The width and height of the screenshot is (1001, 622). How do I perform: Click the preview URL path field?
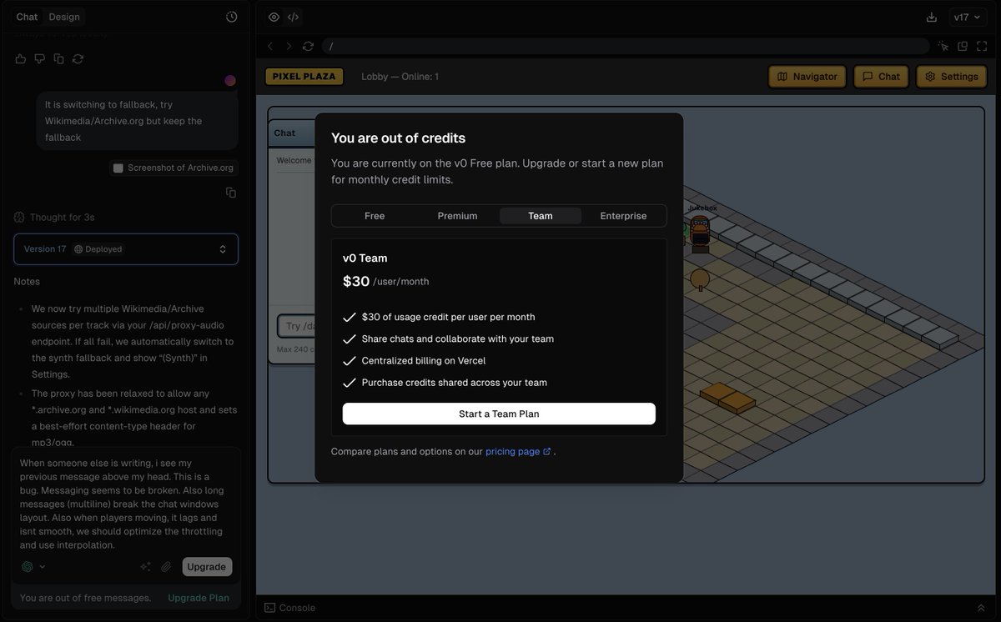tap(626, 46)
